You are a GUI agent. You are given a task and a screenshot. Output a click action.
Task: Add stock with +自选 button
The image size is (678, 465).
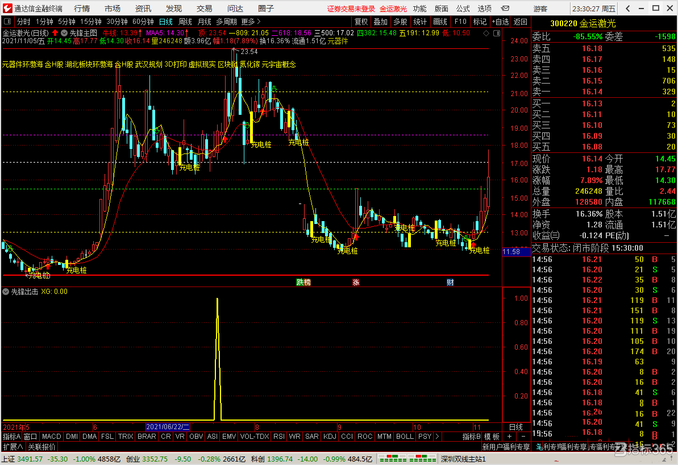point(500,22)
